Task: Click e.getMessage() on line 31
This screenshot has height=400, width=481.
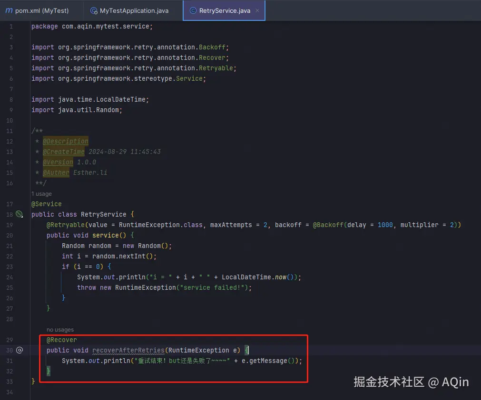Action: 268,361
